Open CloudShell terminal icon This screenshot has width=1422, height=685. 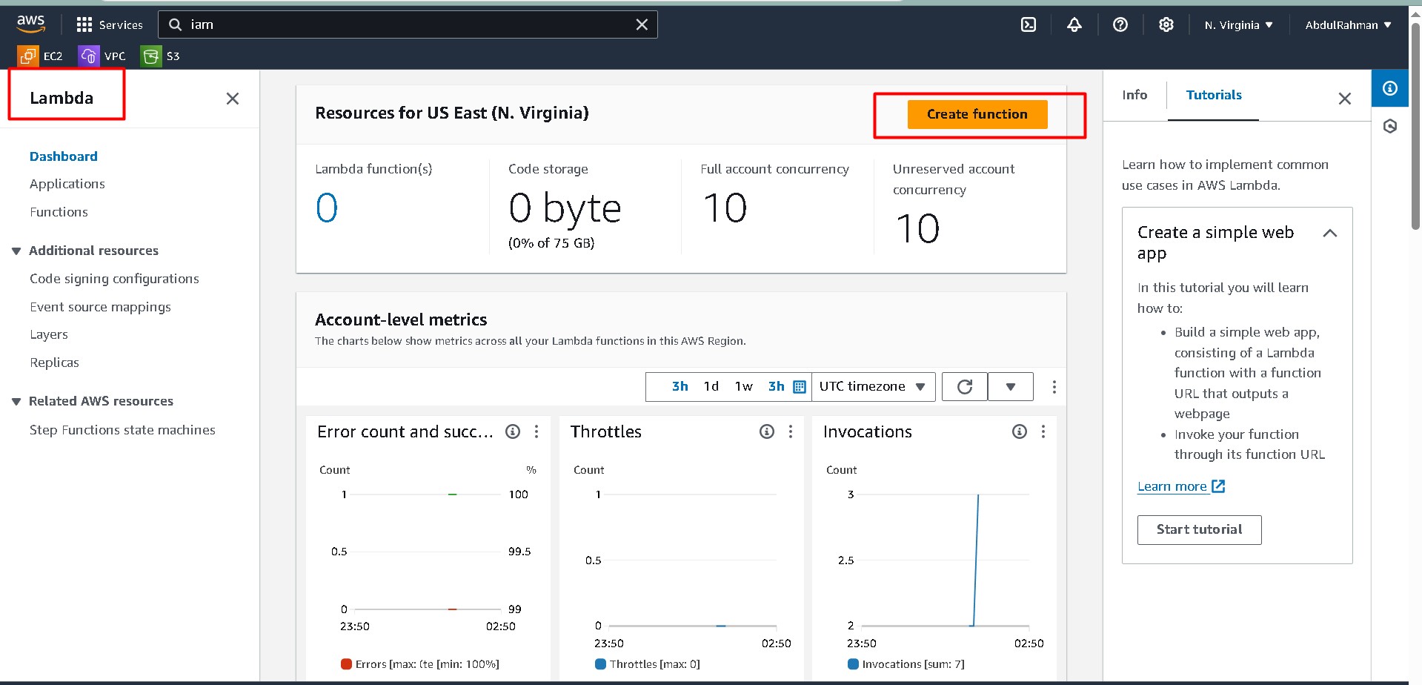[x=1029, y=24]
